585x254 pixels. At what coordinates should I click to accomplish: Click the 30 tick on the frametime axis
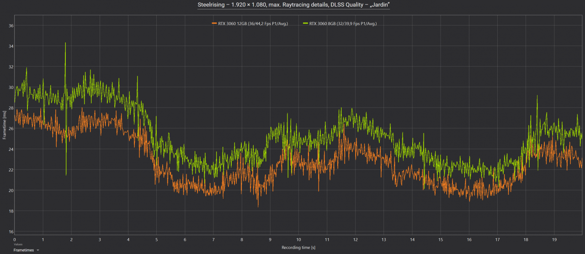[11, 87]
